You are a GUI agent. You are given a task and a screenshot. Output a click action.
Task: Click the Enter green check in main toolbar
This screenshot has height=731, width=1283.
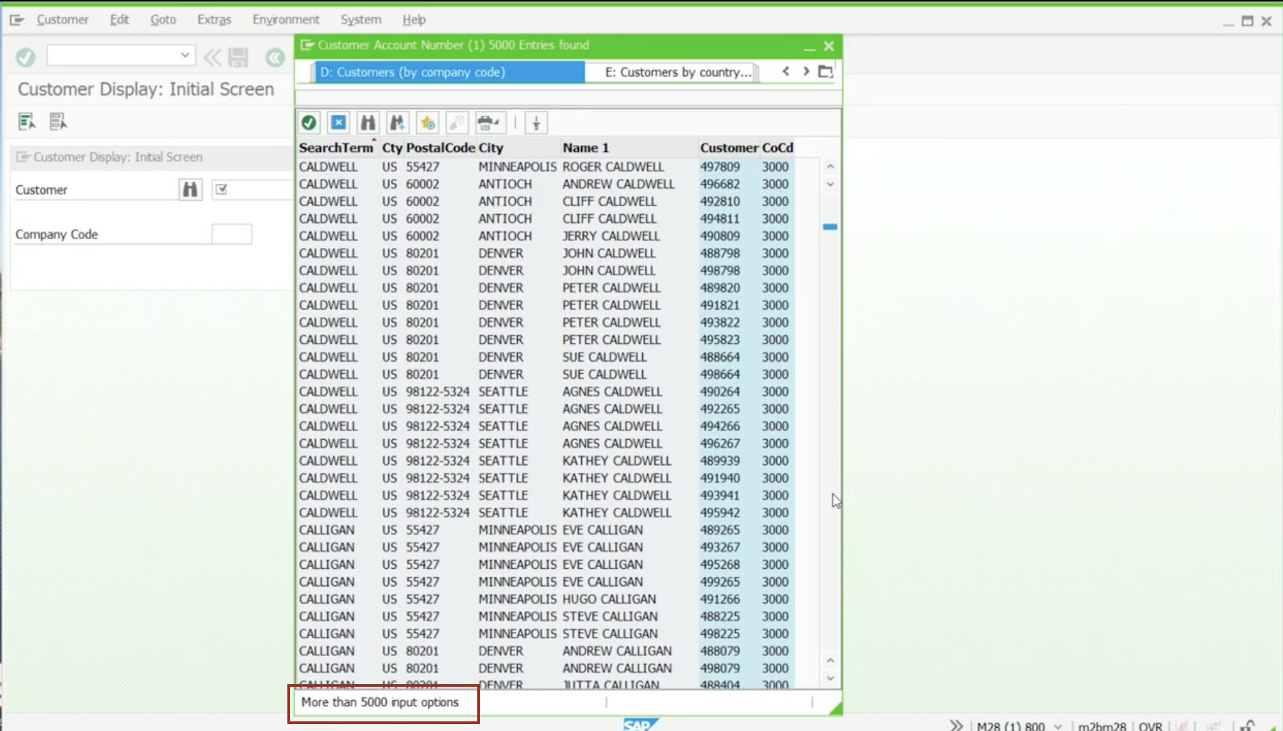point(26,58)
